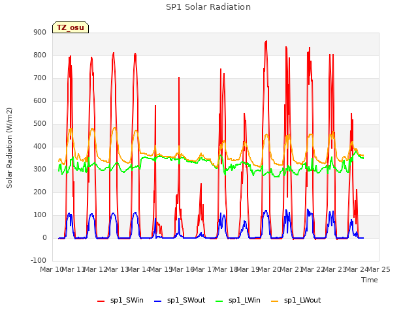Click the blue sp1_SWout legend swatch
Image resolution: width=418 pixels, height=313 pixels.
click(x=158, y=301)
